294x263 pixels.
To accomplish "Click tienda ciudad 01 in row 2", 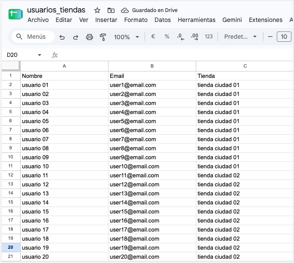I will (x=244, y=85).
